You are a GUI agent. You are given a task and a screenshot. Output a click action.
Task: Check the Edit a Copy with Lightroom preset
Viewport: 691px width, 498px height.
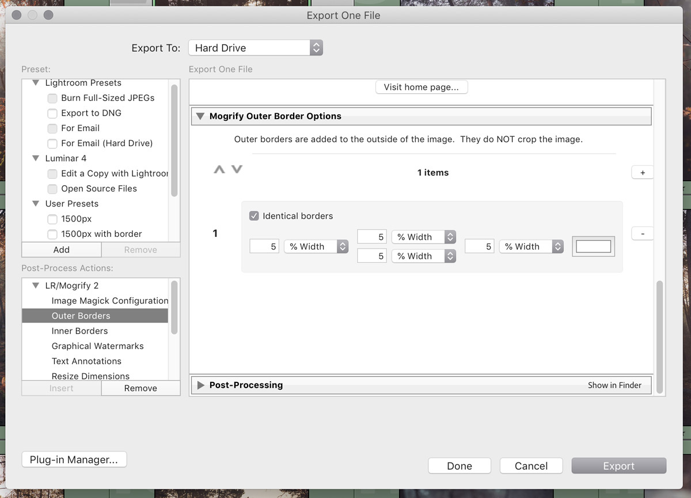point(52,174)
